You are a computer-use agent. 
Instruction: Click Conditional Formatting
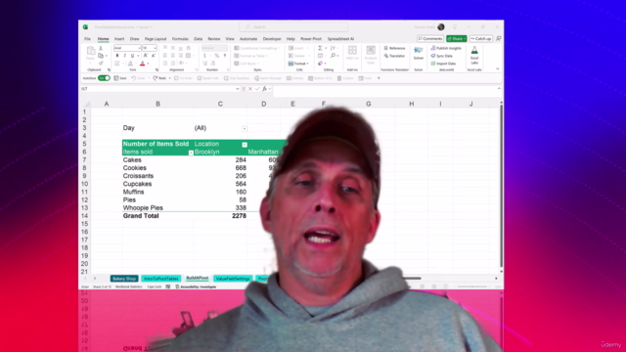[x=256, y=48]
